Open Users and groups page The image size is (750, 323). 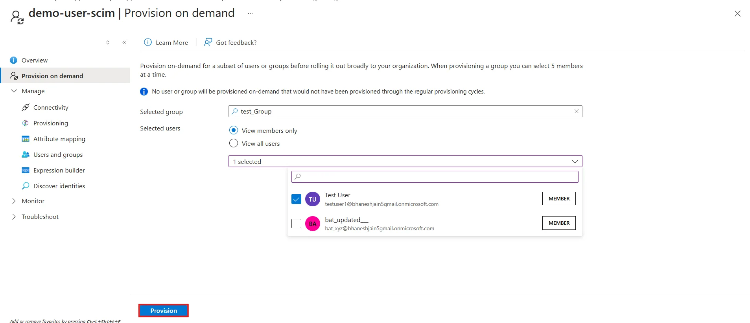tap(58, 154)
